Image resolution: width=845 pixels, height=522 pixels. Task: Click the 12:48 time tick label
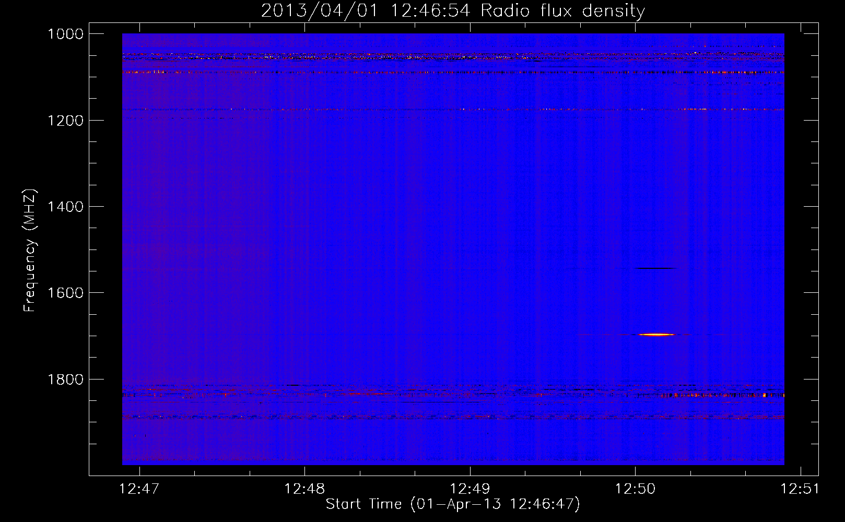304,489
